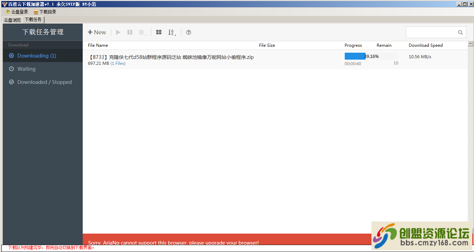Click the application icon in title bar
This screenshot has width=474, height=252.
[5, 4]
